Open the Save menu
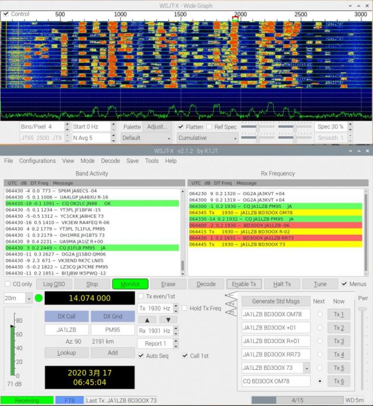The width and height of the screenshot is (373, 406). (132, 161)
